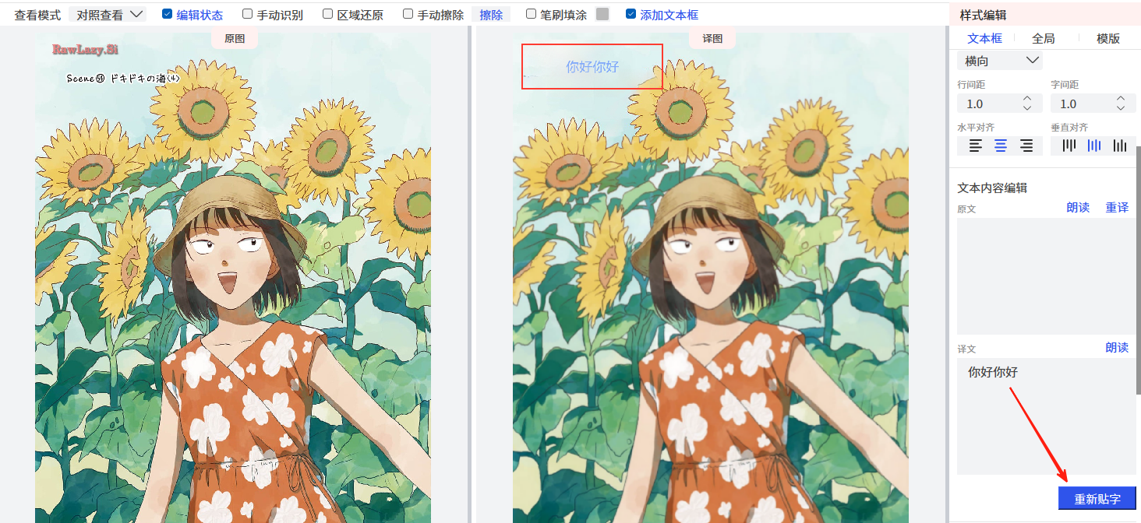This screenshot has height=523, width=1141.
Task: Toggle the 添加文本框 checkbox
Action: click(x=631, y=14)
